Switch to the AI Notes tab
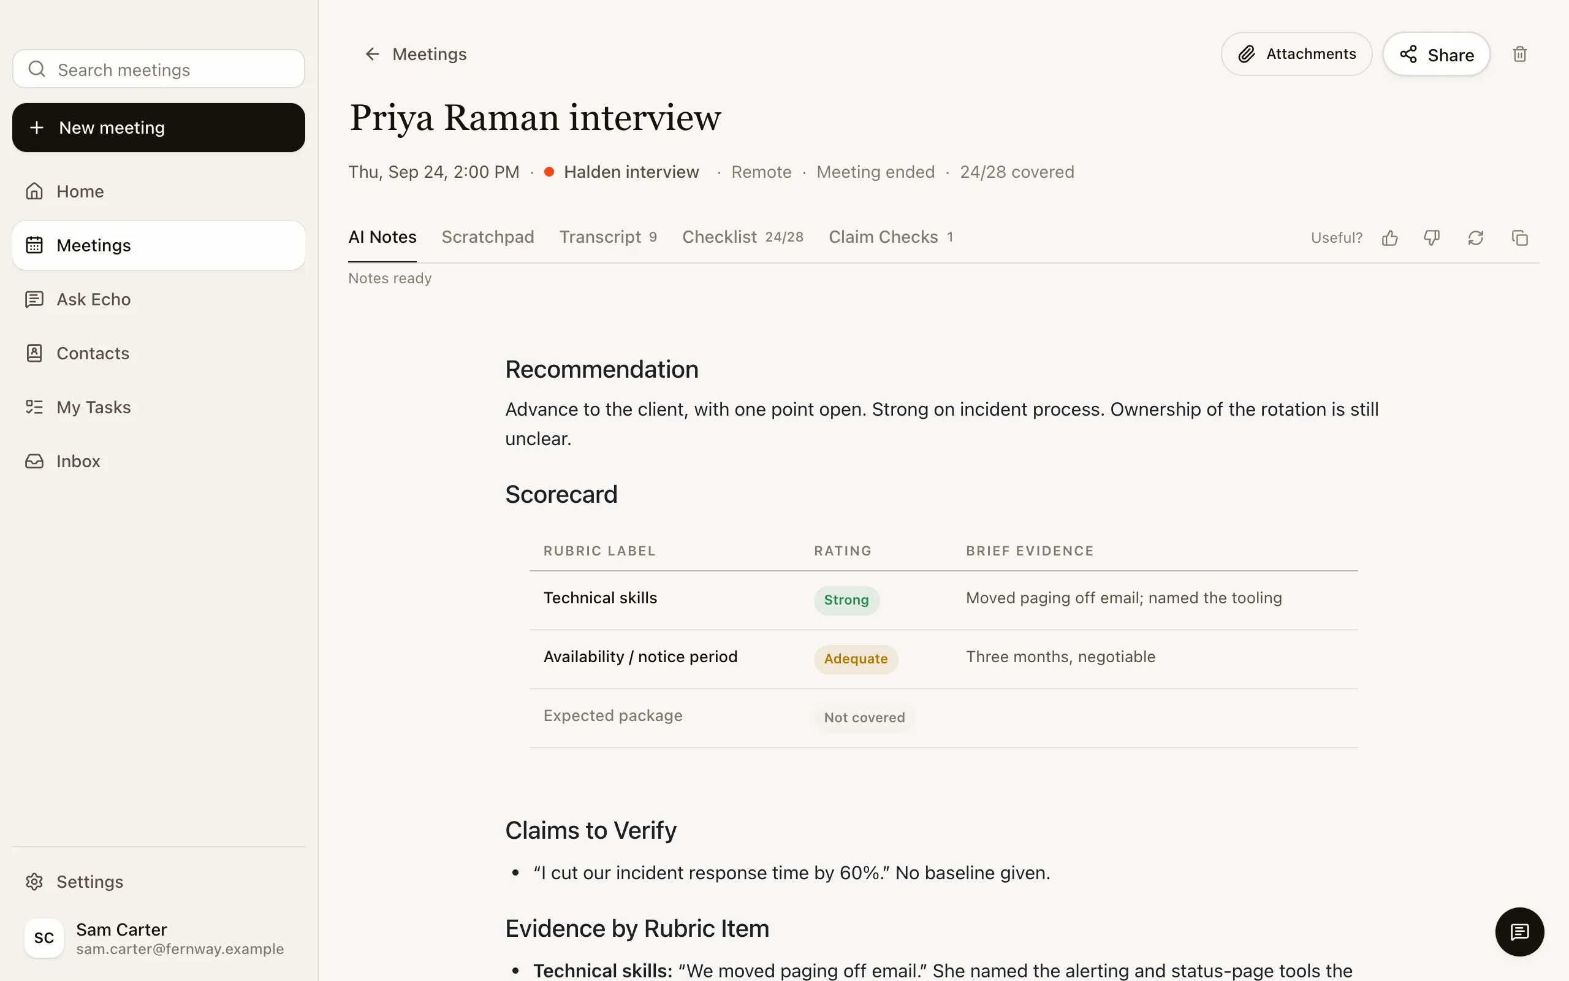Screen dimensions: 1569x981 coord(382,237)
